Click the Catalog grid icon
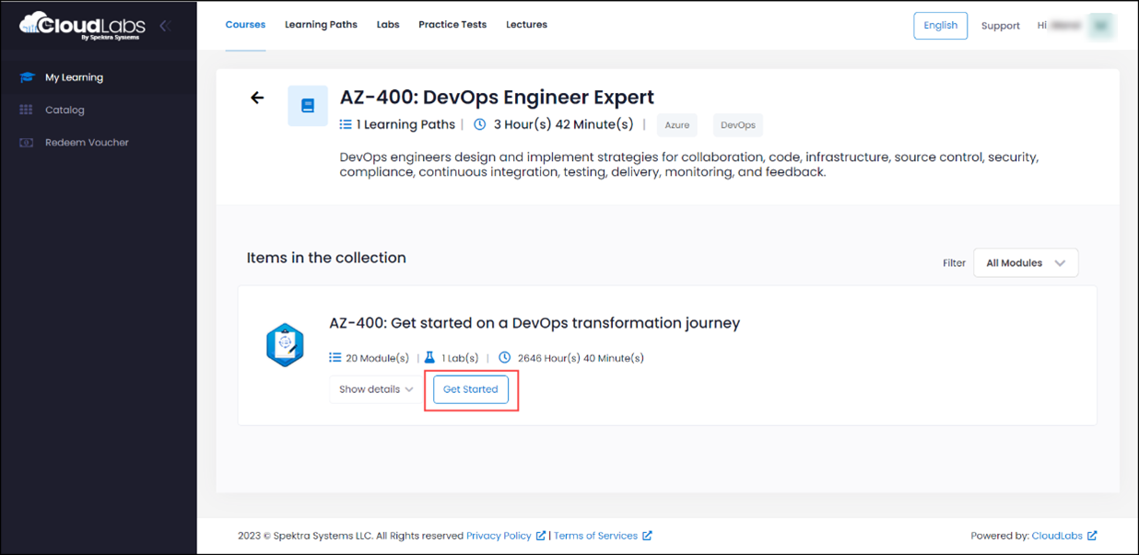 26,110
